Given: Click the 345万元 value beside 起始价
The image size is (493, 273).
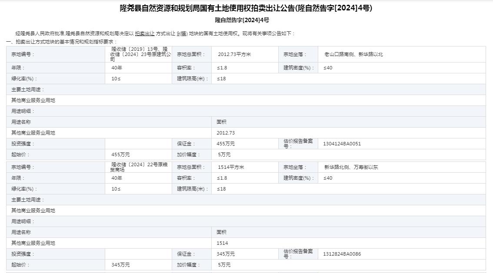Looking at the screenshot, I should (x=120, y=265).
